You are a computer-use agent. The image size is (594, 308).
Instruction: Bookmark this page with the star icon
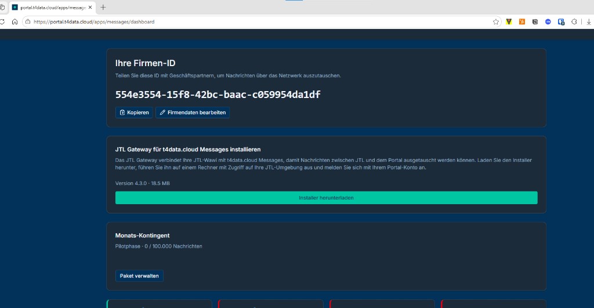495,22
